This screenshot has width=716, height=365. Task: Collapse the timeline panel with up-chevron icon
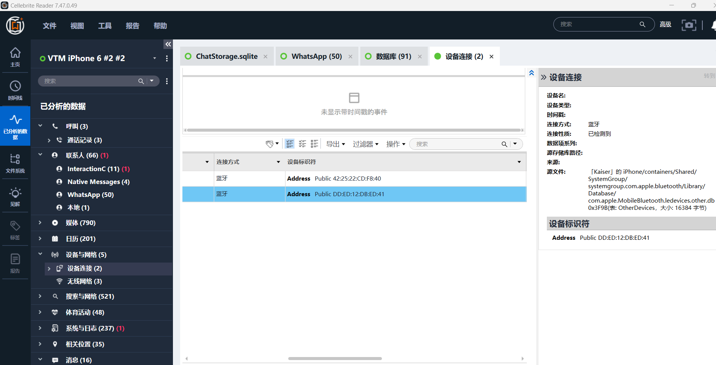click(531, 73)
